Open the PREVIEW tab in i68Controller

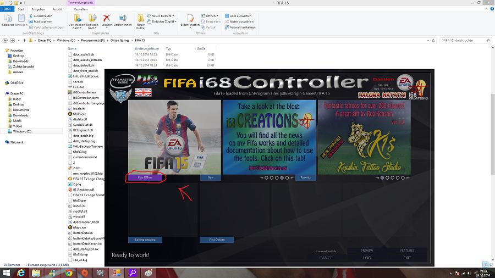(x=367, y=251)
